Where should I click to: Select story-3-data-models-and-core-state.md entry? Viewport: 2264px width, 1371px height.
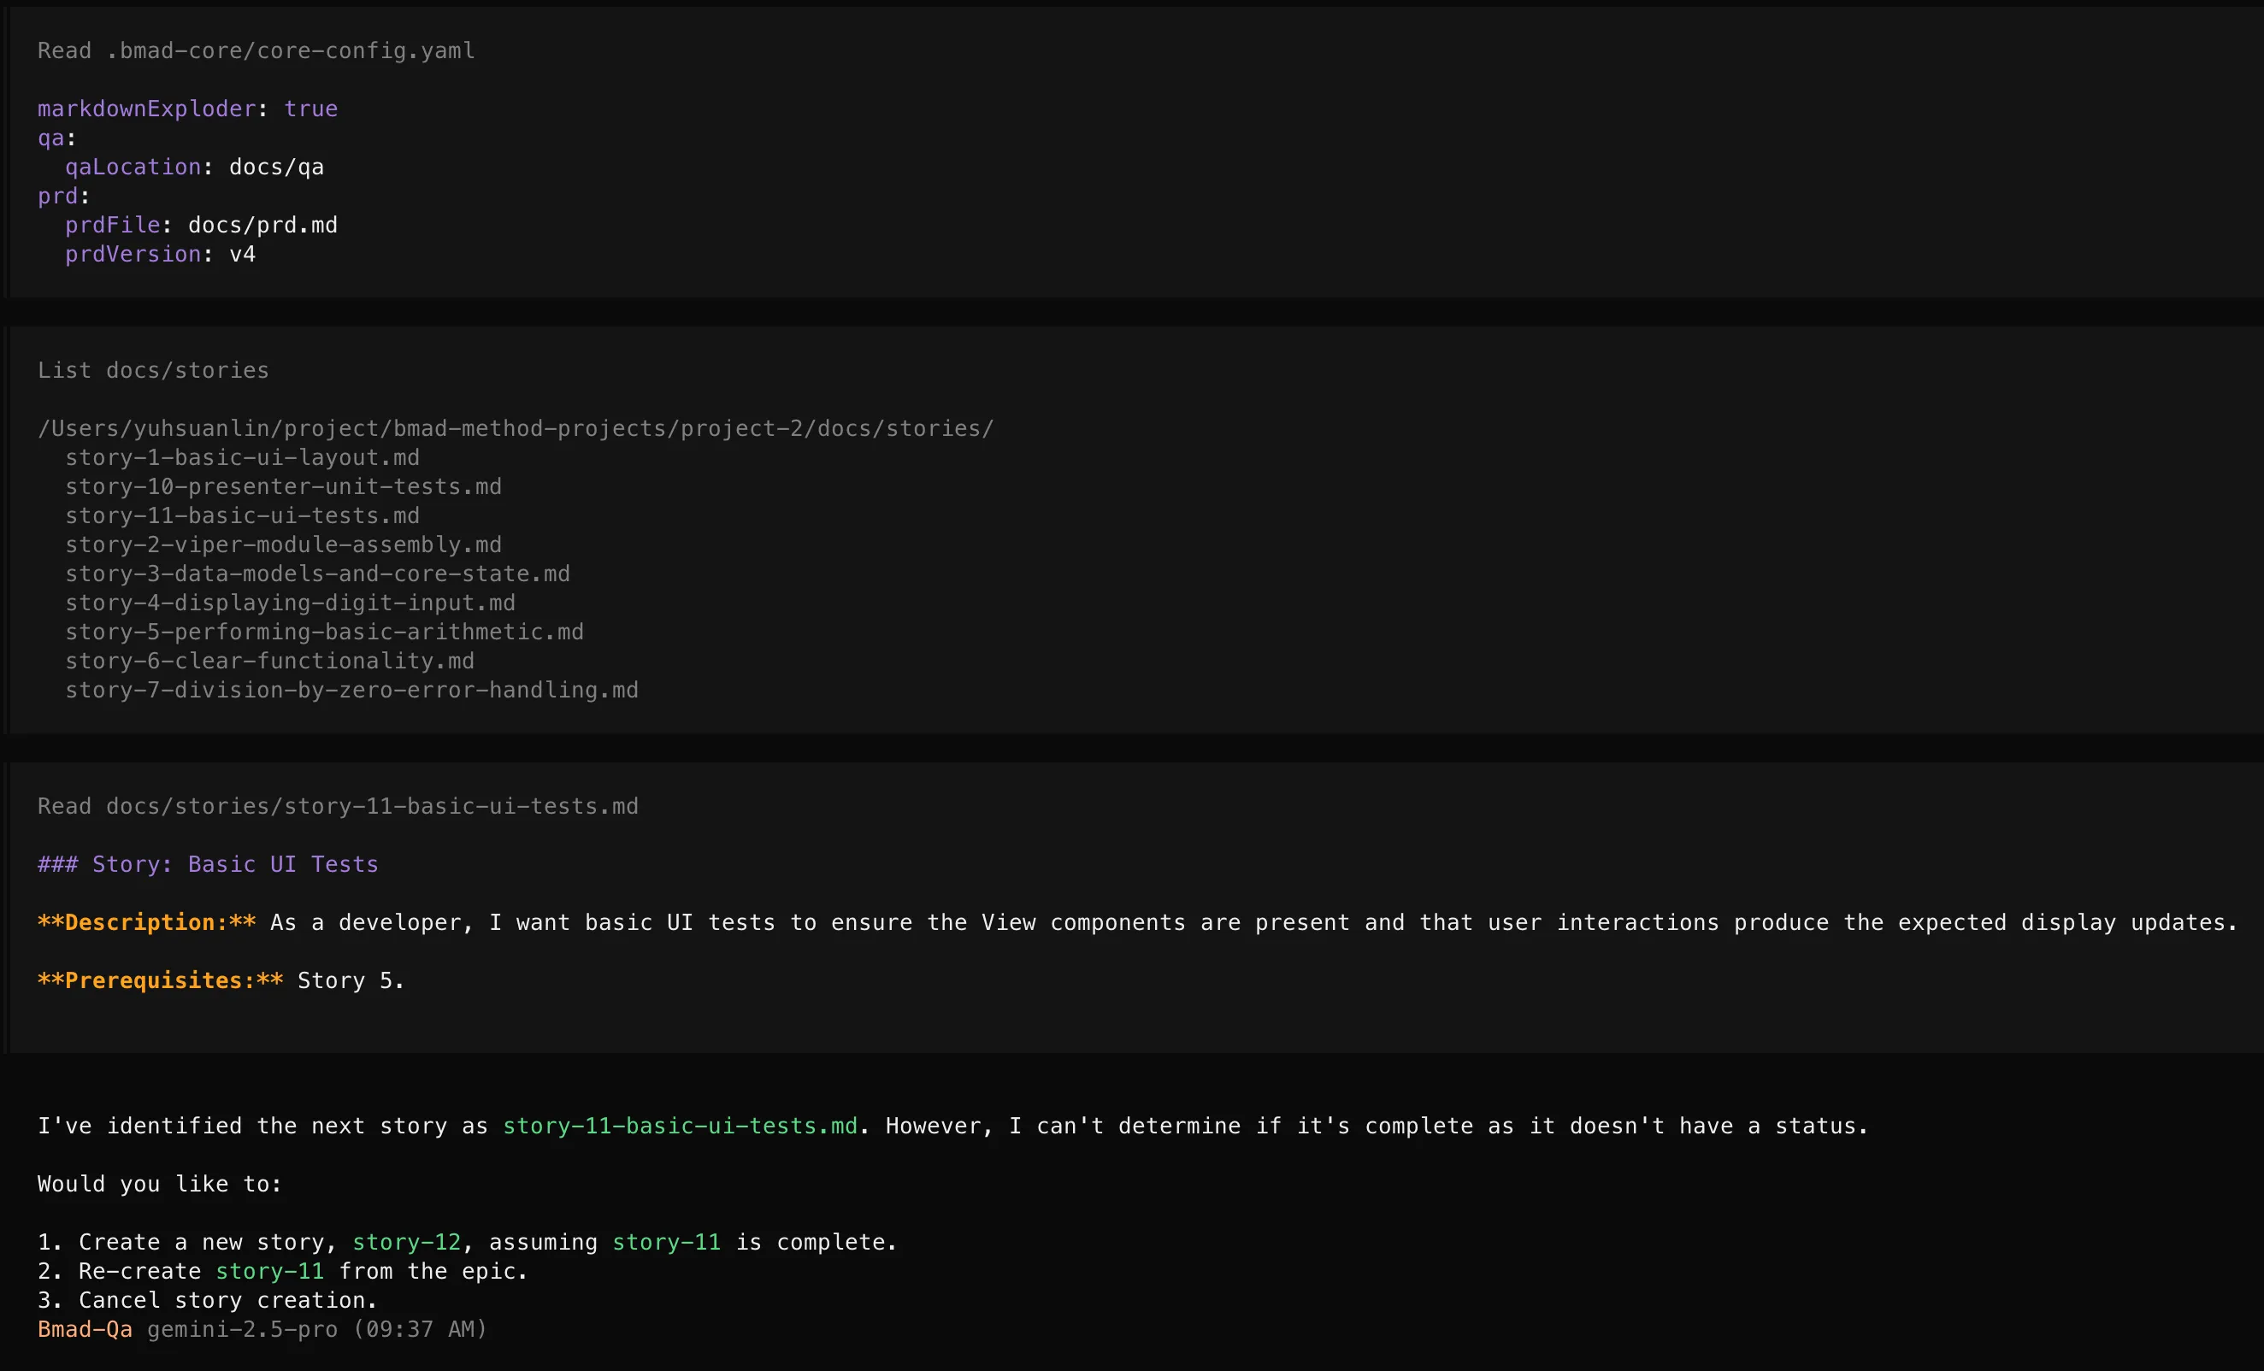click(x=317, y=574)
